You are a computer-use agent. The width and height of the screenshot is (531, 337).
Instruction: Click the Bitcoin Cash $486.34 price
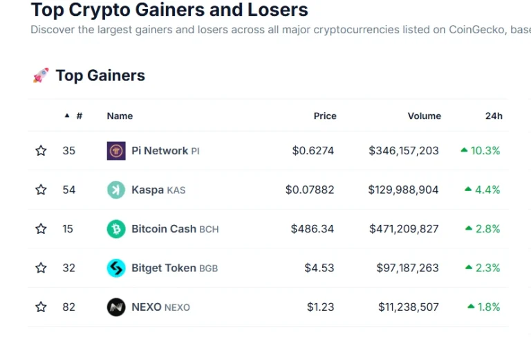[312, 229]
